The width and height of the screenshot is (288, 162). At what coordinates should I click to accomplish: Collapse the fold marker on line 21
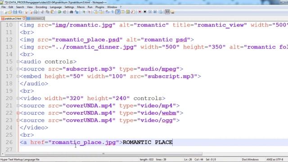tap(18, 106)
